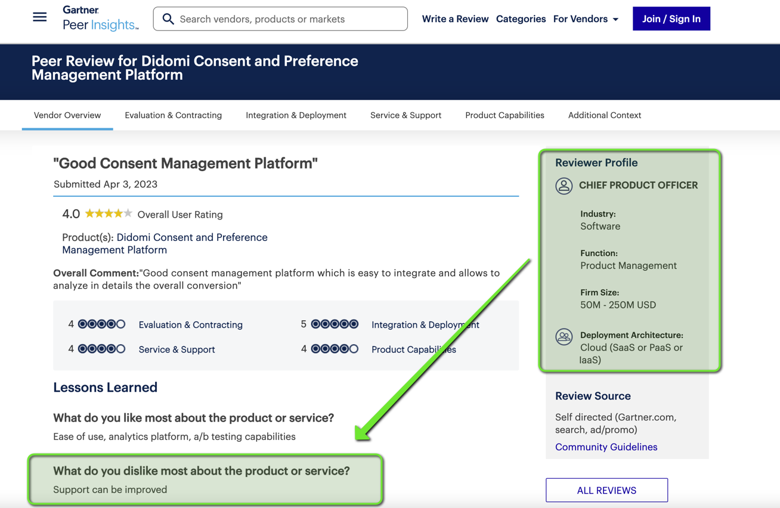Open the Integration & Deployment tab

tap(296, 115)
